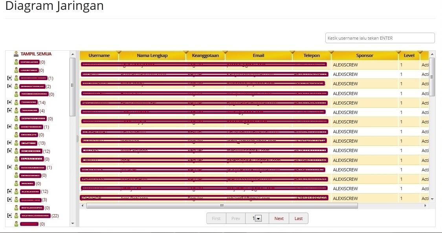Click the table vertical scrollbar thumb
The height and width of the screenshot is (233, 442).
coord(432,77)
